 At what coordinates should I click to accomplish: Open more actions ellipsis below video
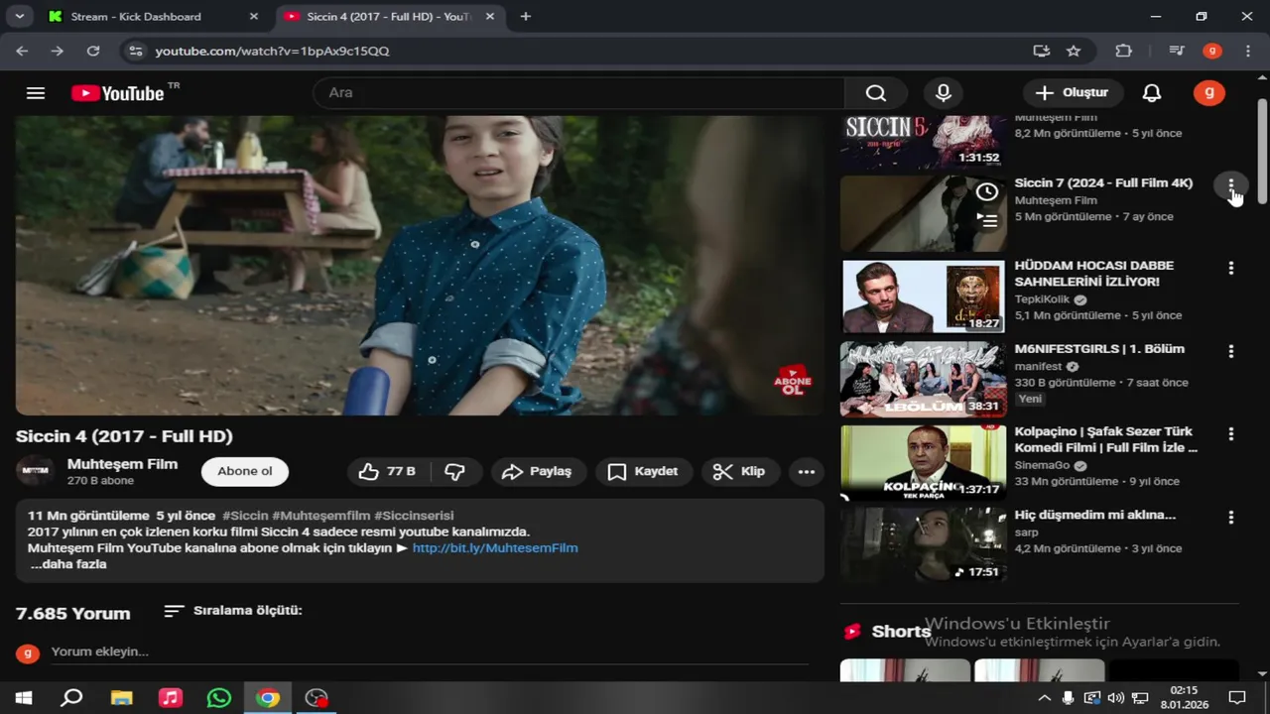pyautogui.click(x=807, y=471)
